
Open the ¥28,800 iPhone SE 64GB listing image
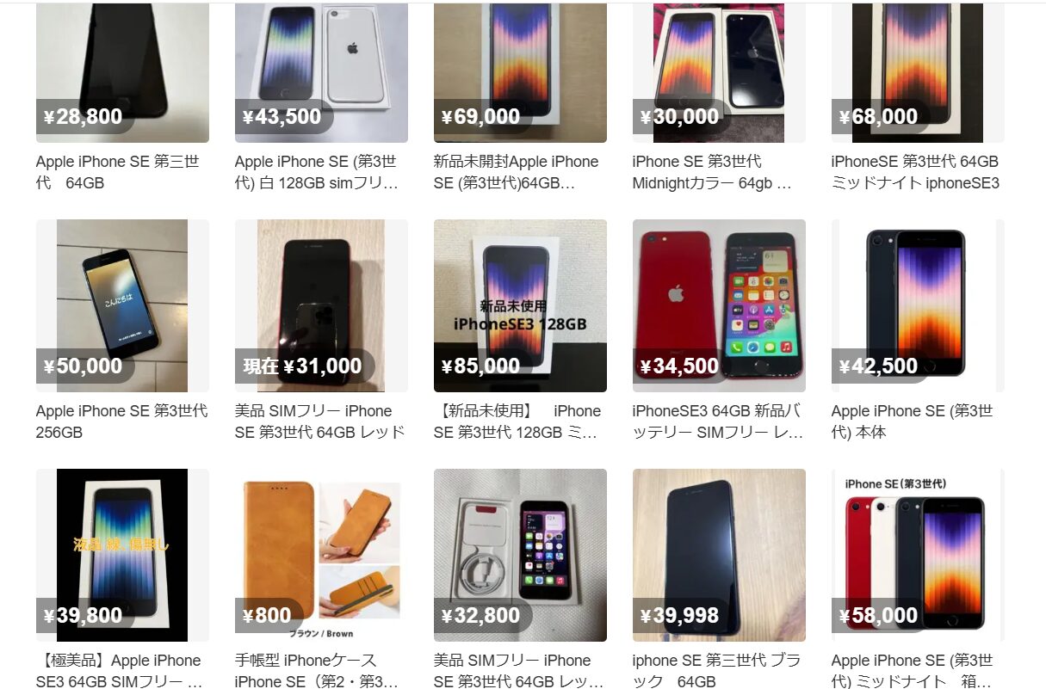(x=122, y=73)
